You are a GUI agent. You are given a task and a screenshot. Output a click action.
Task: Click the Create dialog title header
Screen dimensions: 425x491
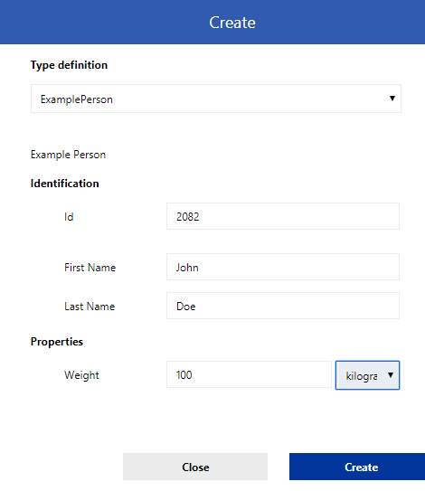click(x=232, y=23)
